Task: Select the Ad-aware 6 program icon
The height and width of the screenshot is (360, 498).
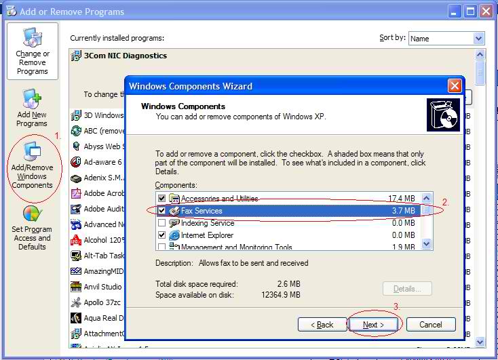Action: pos(76,162)
